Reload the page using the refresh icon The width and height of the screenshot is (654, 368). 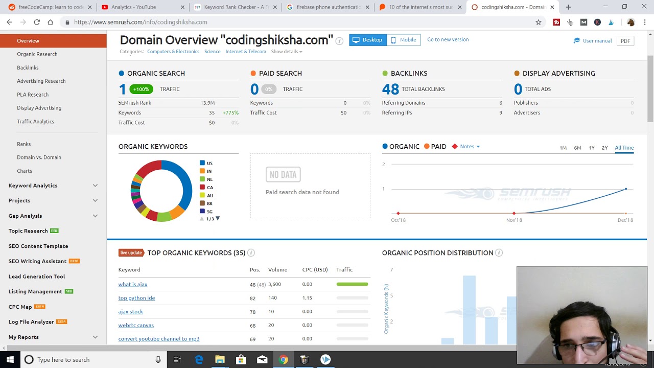tap(37, 22)
